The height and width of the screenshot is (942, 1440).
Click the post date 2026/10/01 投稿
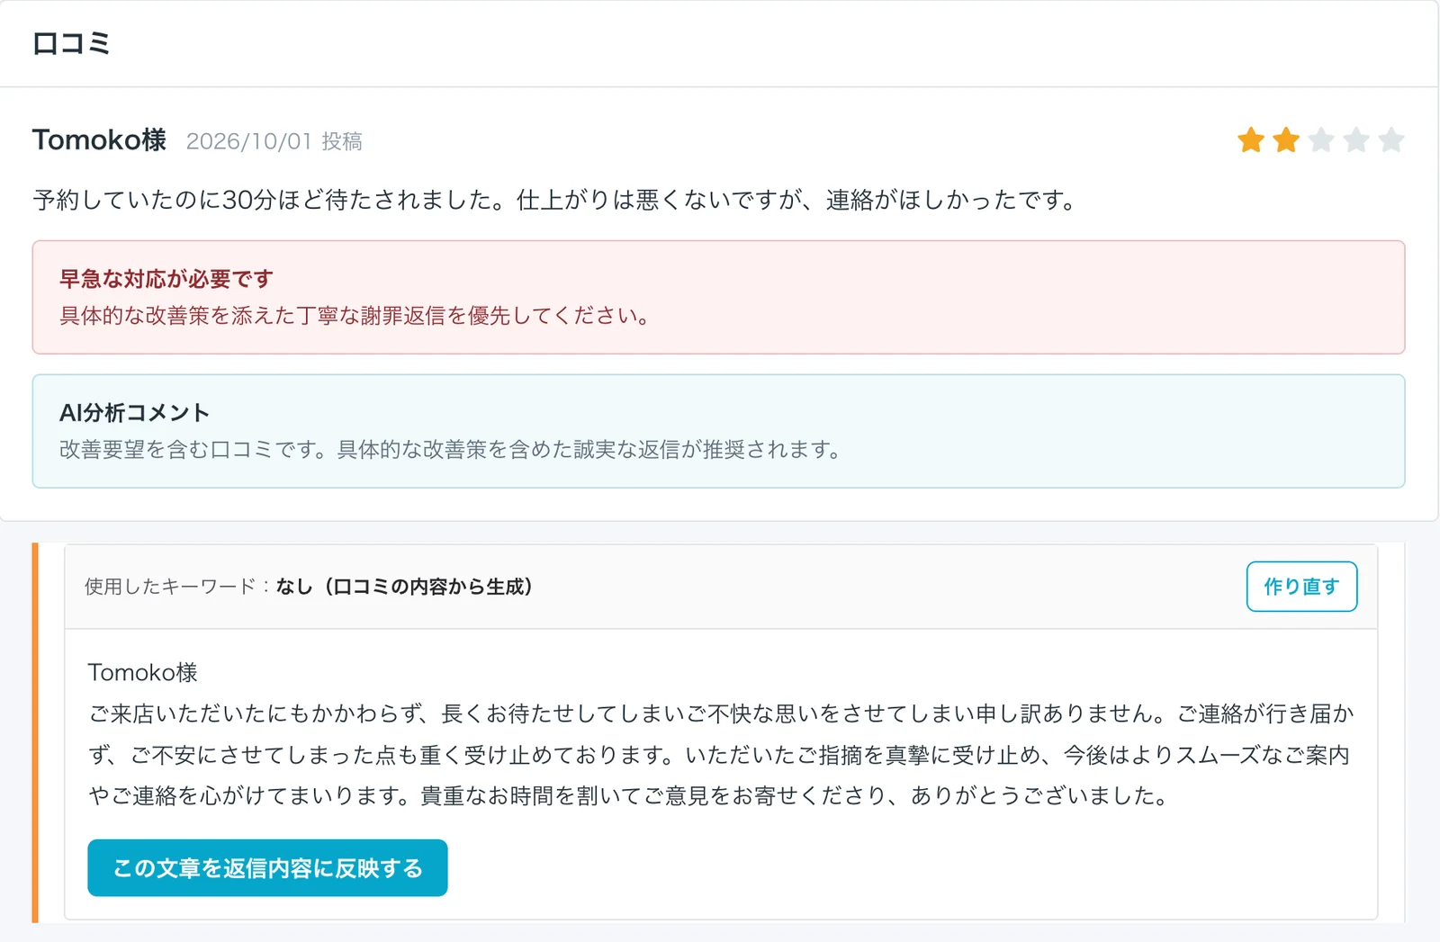[274, 141]
